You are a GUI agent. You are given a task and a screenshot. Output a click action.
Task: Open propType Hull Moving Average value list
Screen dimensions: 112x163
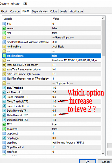[x=76, y=143]
